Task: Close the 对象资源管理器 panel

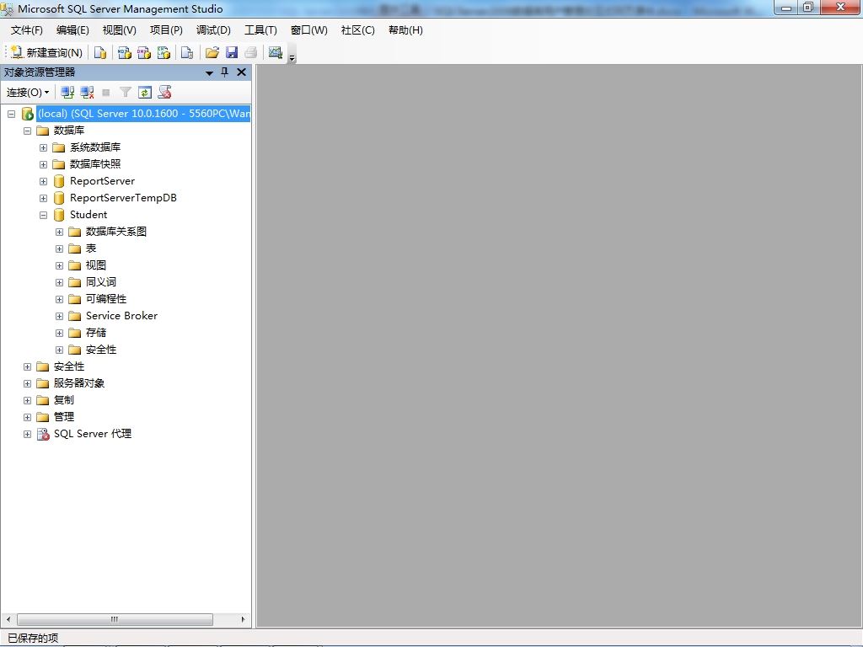Action: (x=241, y=72)
